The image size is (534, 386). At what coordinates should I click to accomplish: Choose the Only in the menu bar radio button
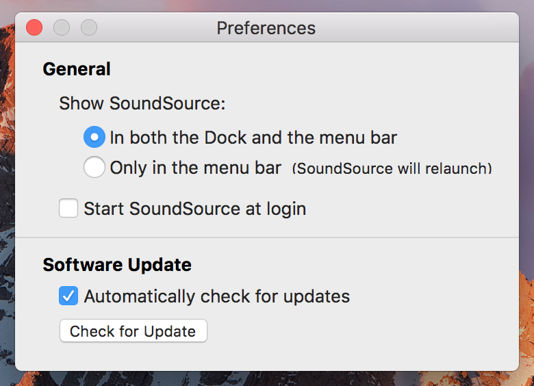click(x=94, y=167)
